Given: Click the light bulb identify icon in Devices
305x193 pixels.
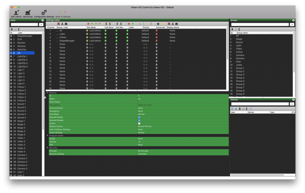Looking at the screenshot, I should pyautogui.click(x=232, y=109).
